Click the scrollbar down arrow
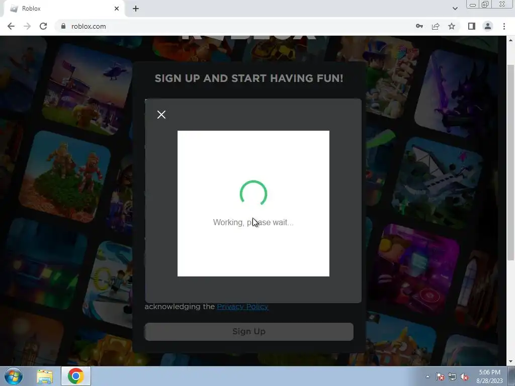 [x=510, y=362]
